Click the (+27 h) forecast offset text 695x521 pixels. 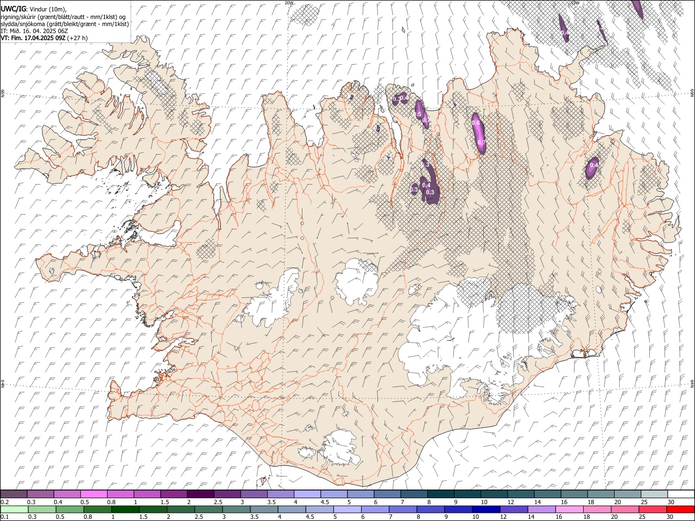[x=78, y=38]
